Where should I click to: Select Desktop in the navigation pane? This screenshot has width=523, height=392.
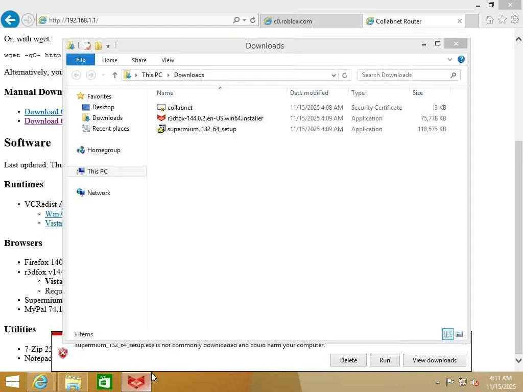[103, 107]
